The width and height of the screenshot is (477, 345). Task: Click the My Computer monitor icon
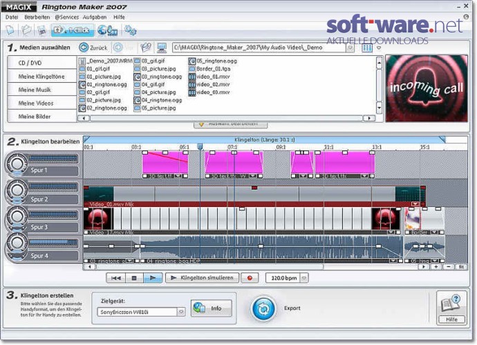(162, 48)
